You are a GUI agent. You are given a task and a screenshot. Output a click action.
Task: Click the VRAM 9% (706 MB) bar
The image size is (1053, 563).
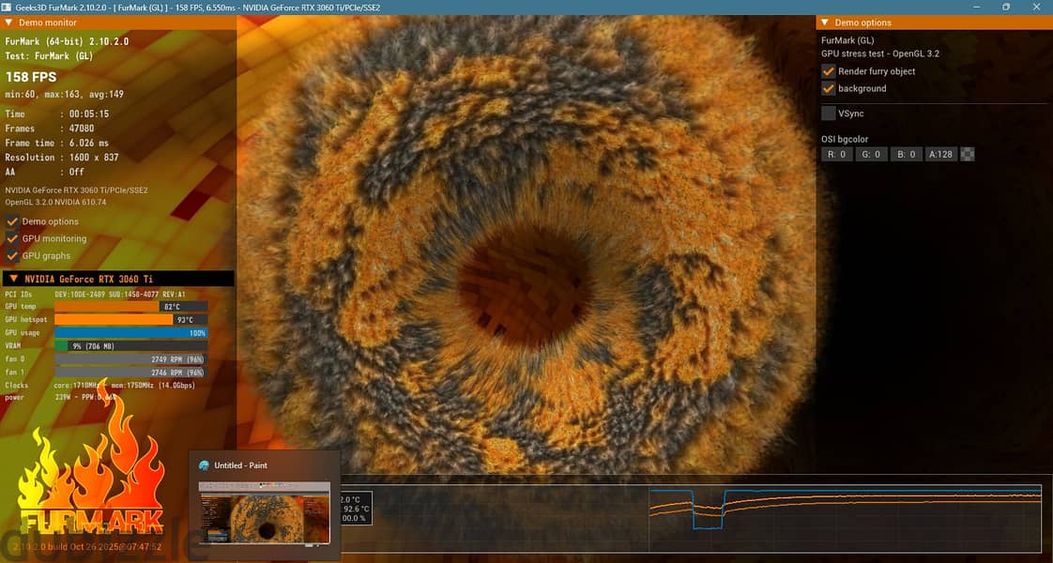(131, 345)
